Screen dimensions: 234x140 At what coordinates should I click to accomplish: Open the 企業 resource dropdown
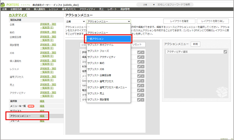tap(75, 21)
